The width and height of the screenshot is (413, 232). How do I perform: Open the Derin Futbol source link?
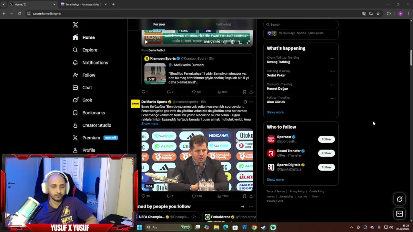(x=156, y=50)
